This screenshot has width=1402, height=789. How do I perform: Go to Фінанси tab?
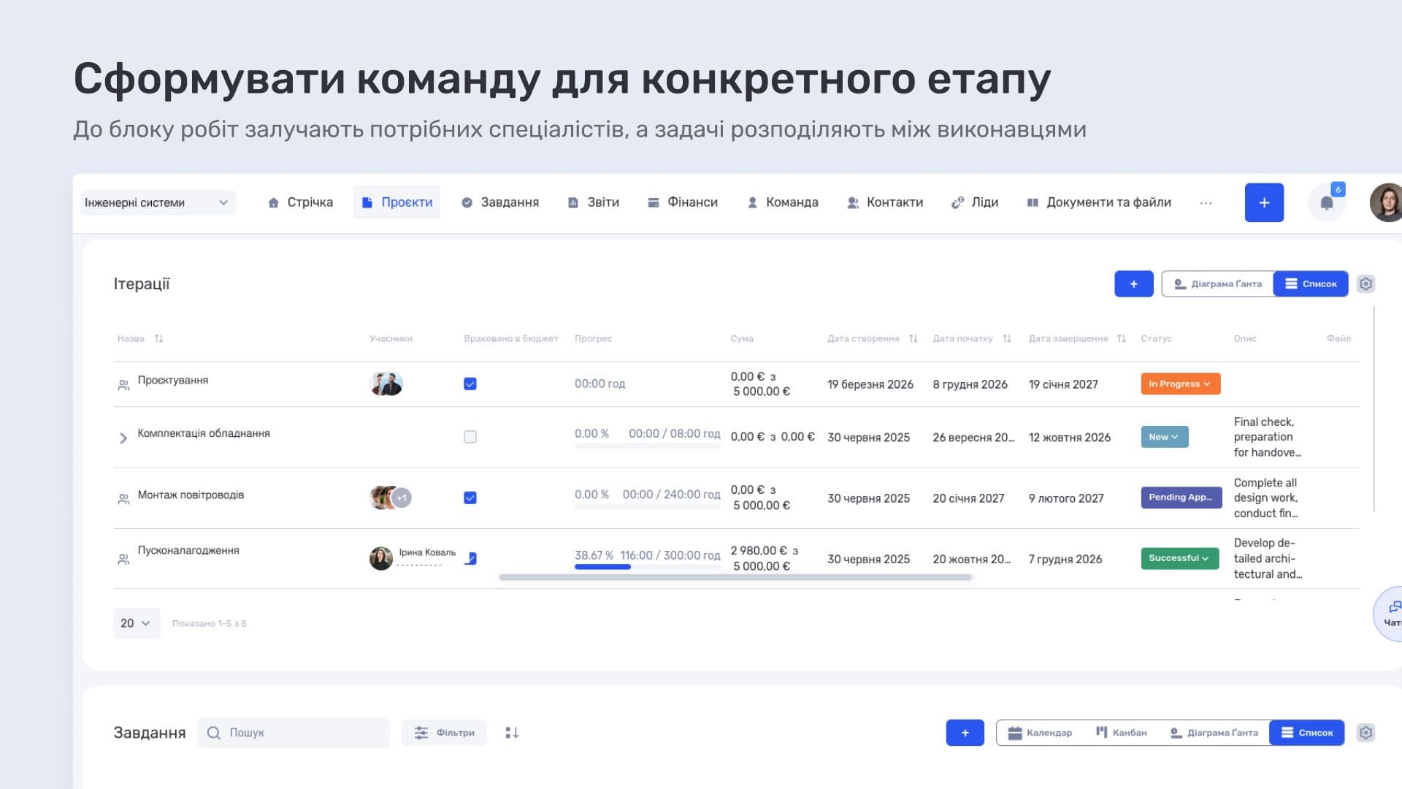(x=683, y=202)
